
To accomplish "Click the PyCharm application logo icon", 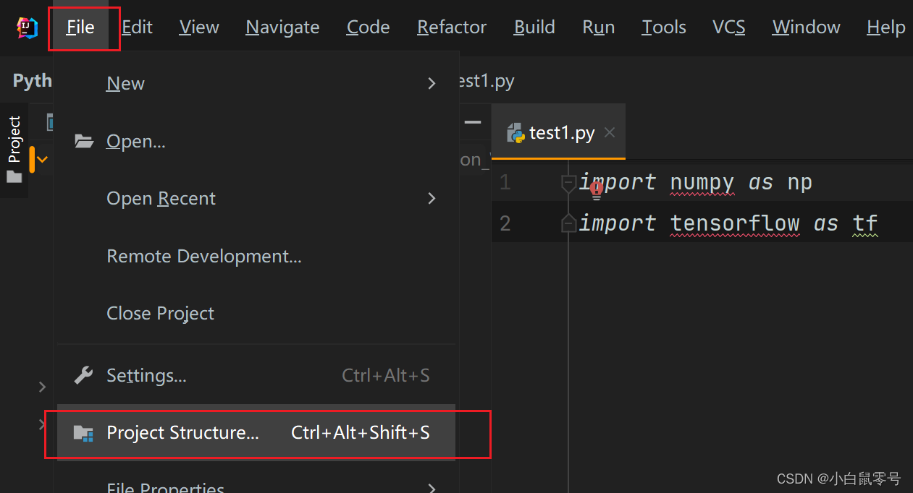I will coord(24,26).
